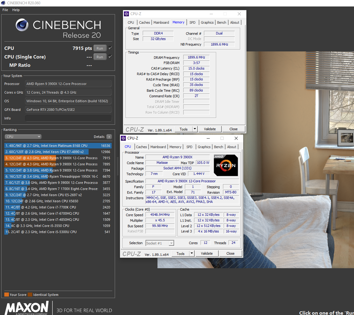Switch to Mainboard tab in Memory window

pos(161,22)
